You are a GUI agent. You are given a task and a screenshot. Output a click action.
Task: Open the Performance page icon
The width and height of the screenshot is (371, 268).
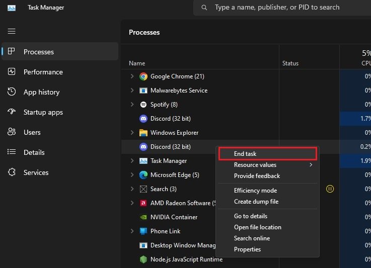pyautogui.click(x=12, y=72)
